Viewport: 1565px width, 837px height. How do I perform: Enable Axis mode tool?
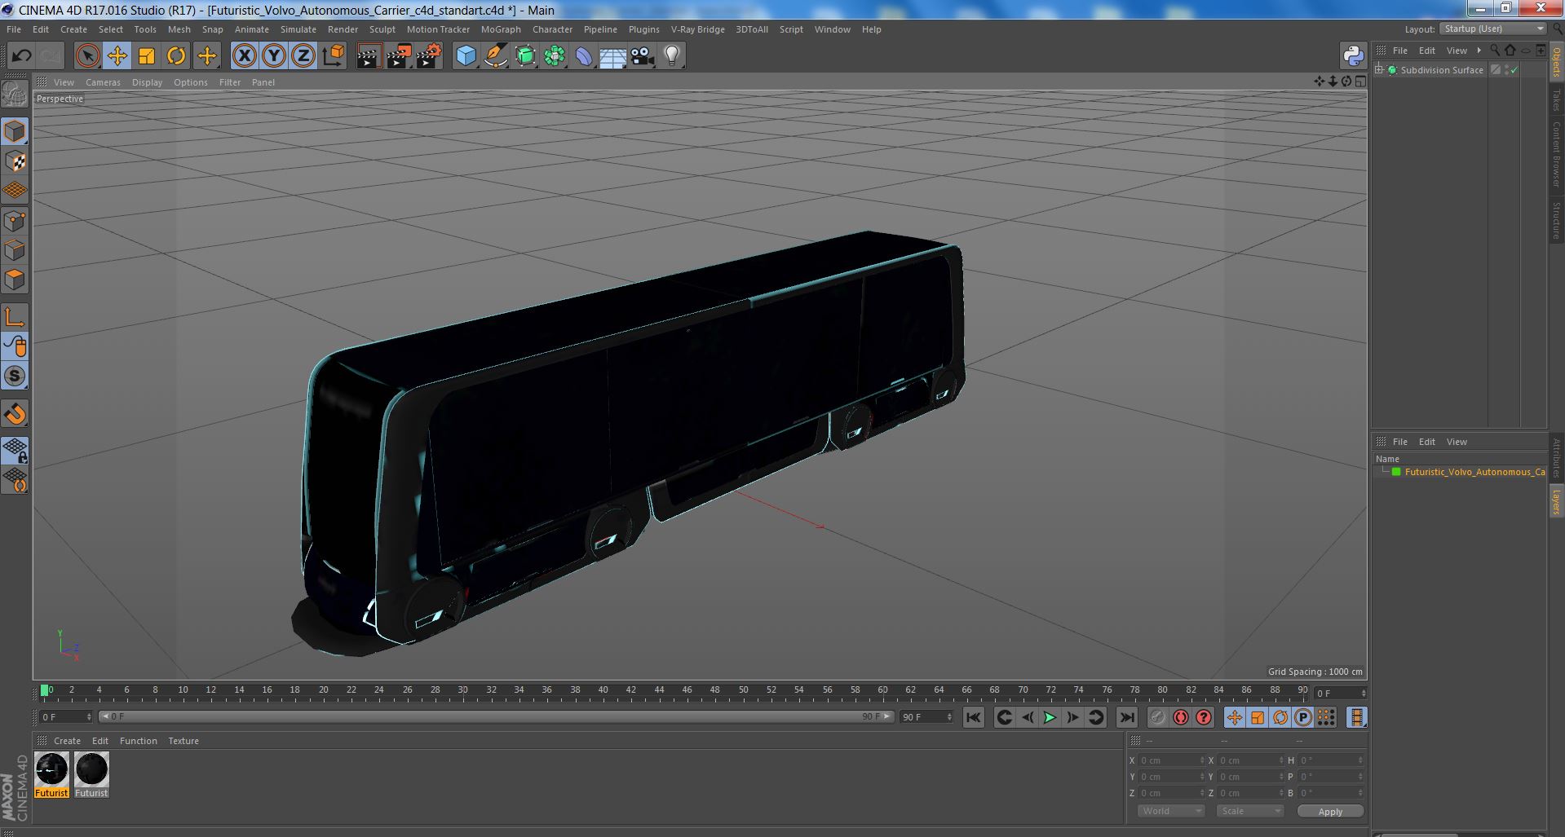(15, 317)
